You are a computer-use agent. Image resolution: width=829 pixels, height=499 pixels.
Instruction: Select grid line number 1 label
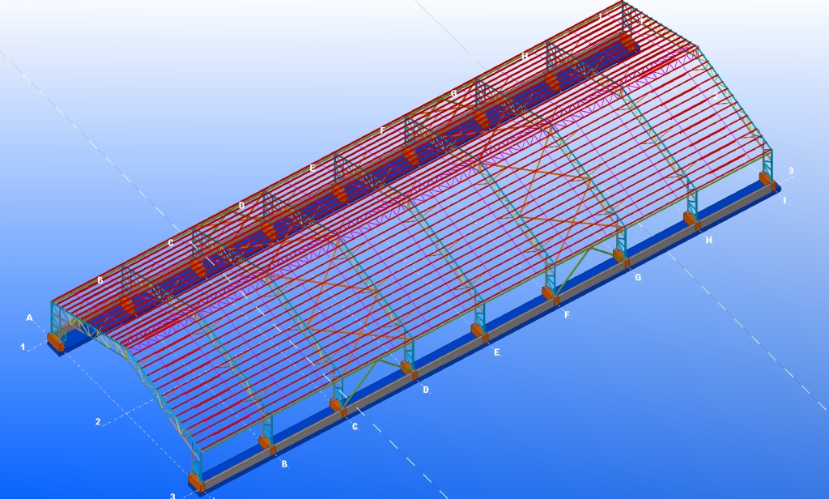[x=23, y=347]
